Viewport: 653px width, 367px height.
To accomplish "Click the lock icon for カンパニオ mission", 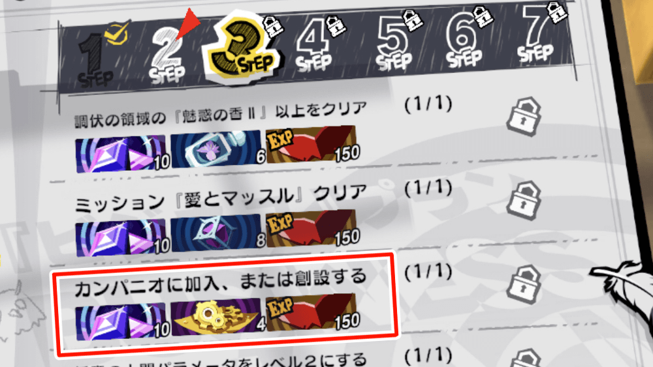I will coord(524,284).
